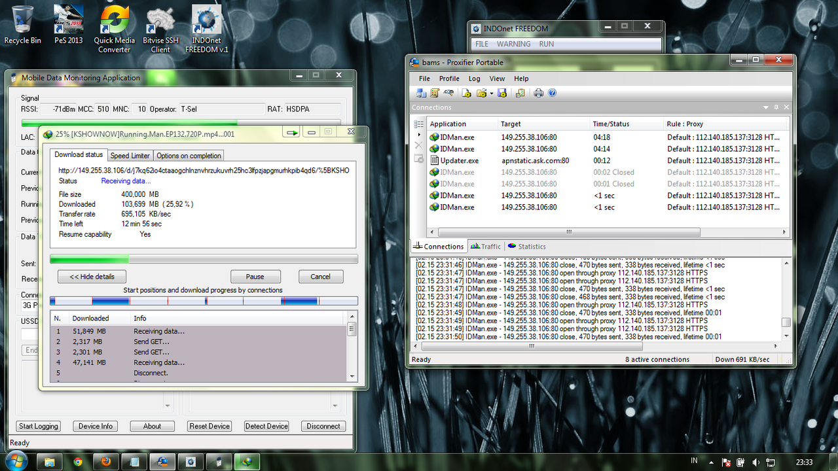Click Open Profile folder icon in Proxifier toolbar
Viewport: 838px width, 471px height.
tap(482, 93)
